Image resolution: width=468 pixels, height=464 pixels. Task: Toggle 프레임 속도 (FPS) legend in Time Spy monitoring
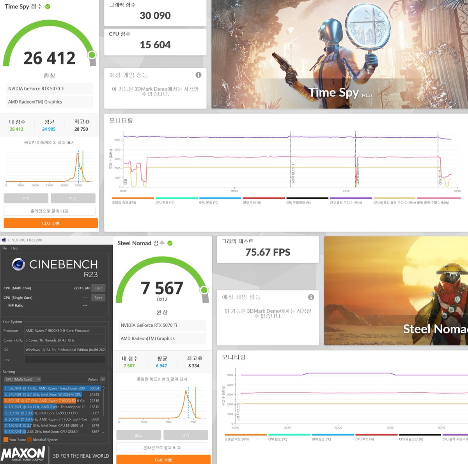(x=133, y=201)
